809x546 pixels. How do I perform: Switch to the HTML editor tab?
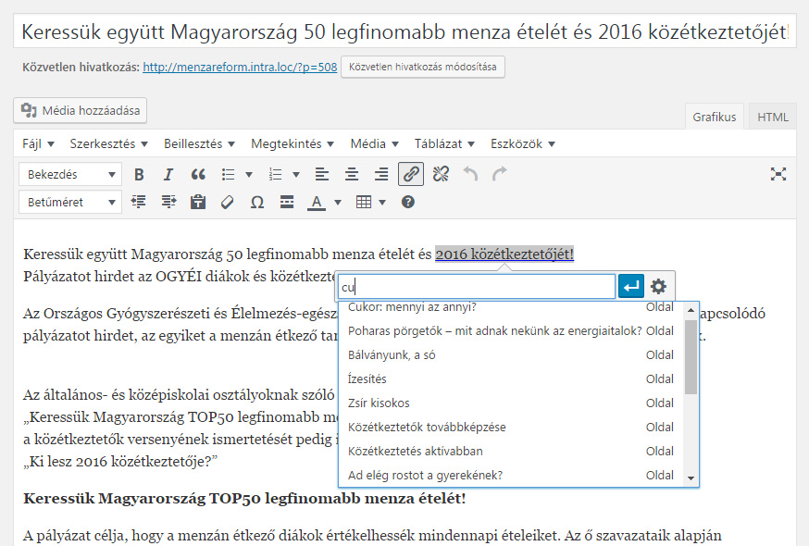tap(773, 118)
